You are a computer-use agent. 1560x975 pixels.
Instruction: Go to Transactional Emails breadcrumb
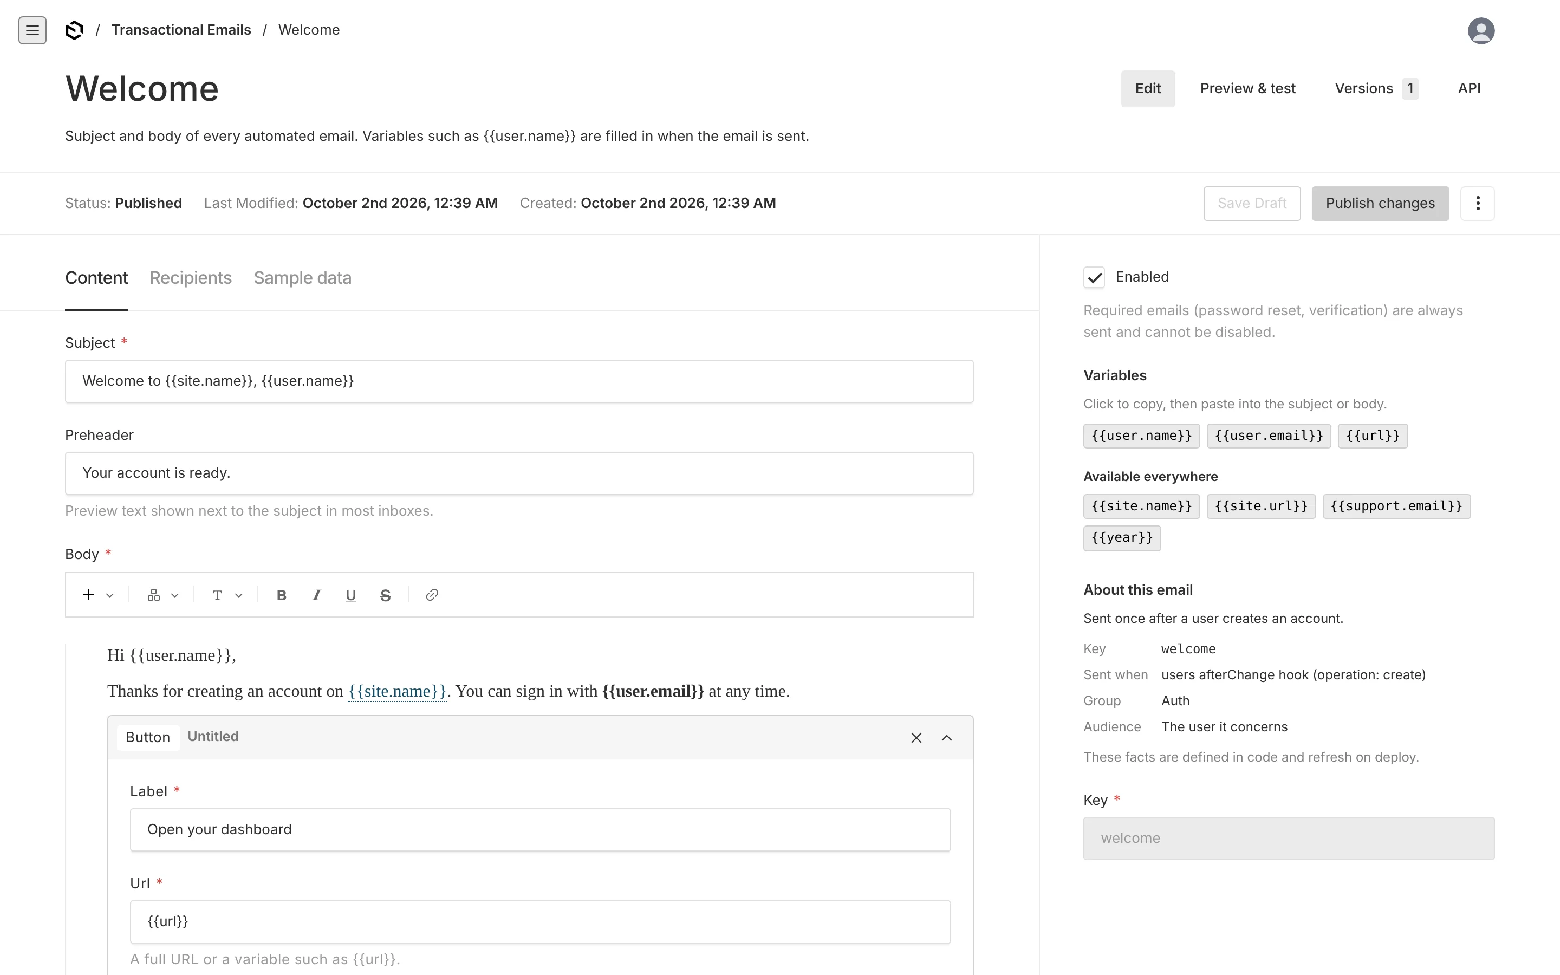(x=181, y=30)
